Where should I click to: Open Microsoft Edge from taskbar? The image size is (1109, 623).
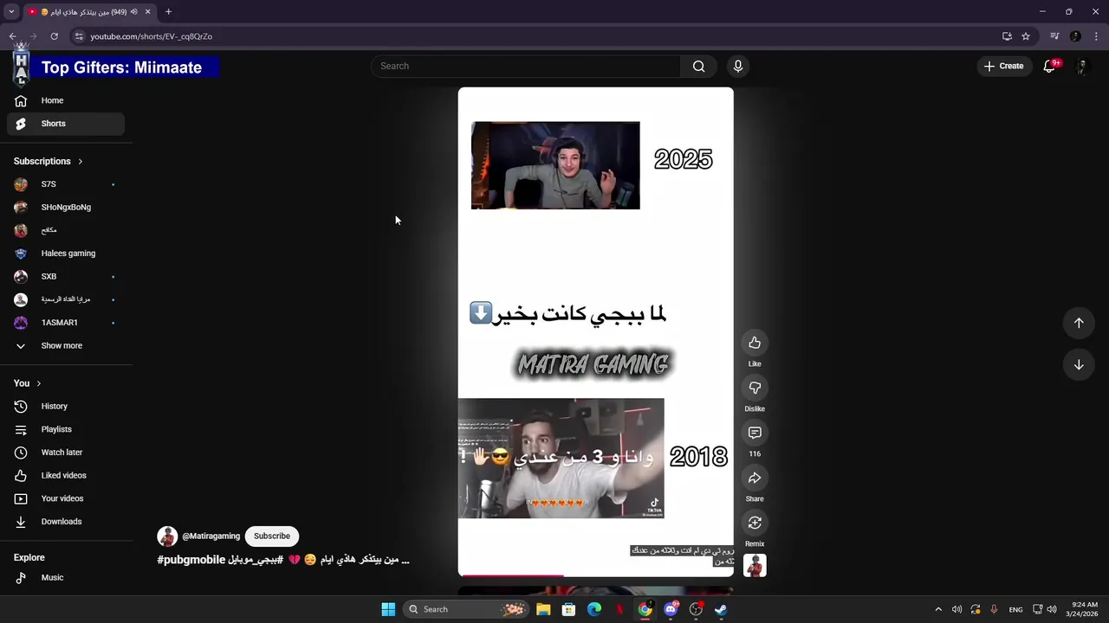(x=594, y=609)
